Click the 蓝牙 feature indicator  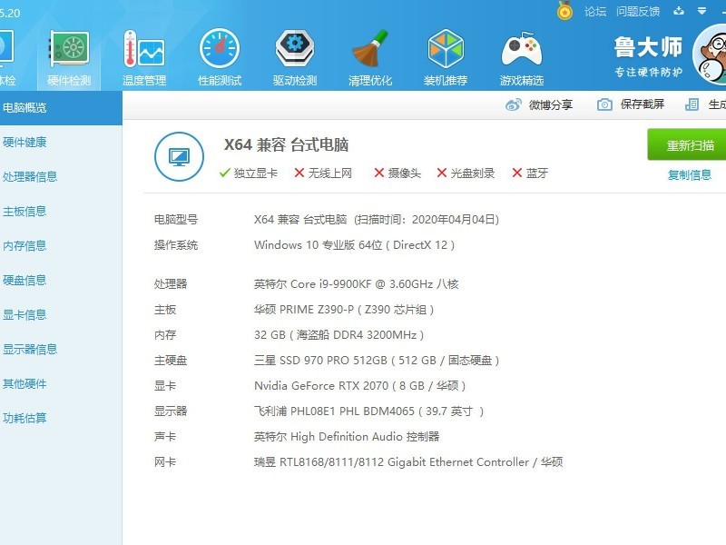[530, 173]
